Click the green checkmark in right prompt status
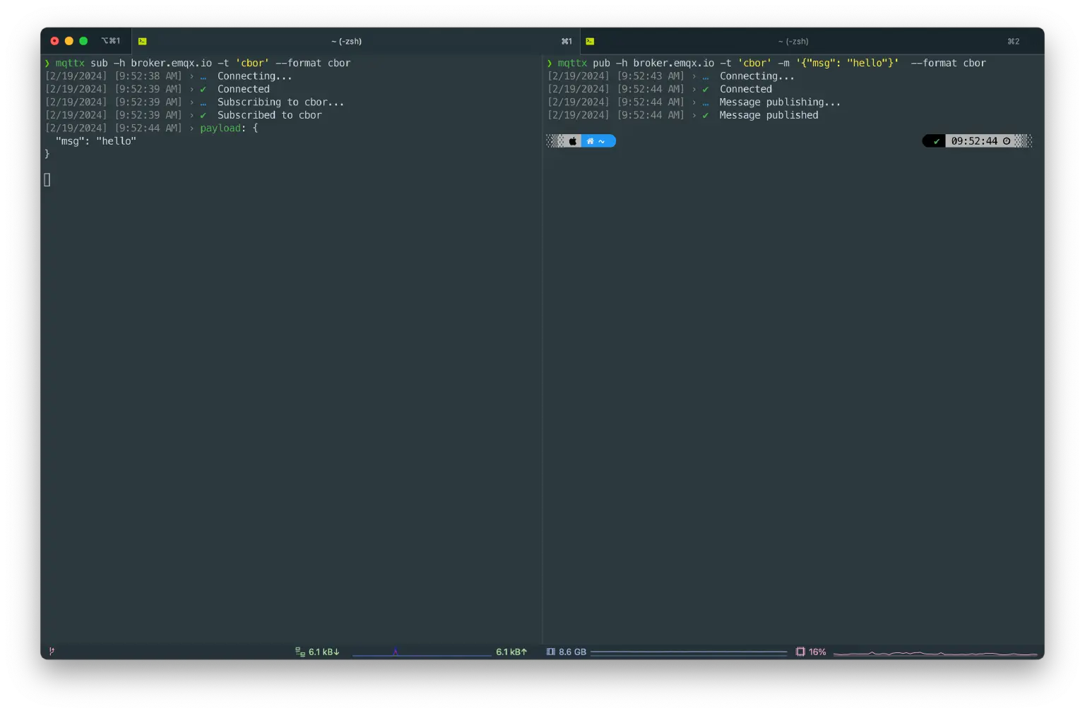Image resolution: width=1085 pixels, height=713 pixels. 937,141
